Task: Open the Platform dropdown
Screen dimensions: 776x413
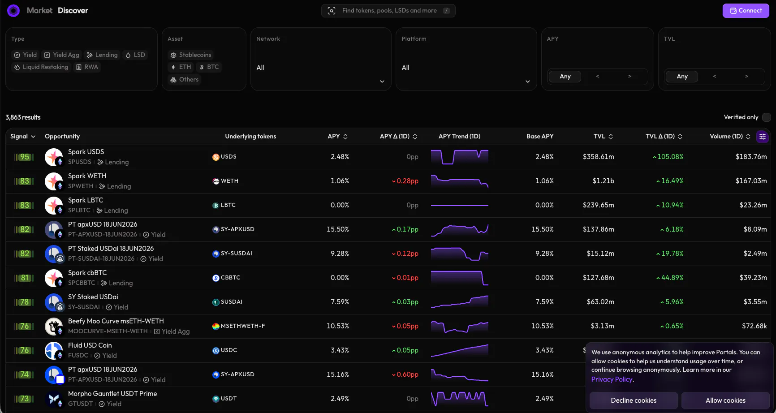Action: tap(466, 68)
